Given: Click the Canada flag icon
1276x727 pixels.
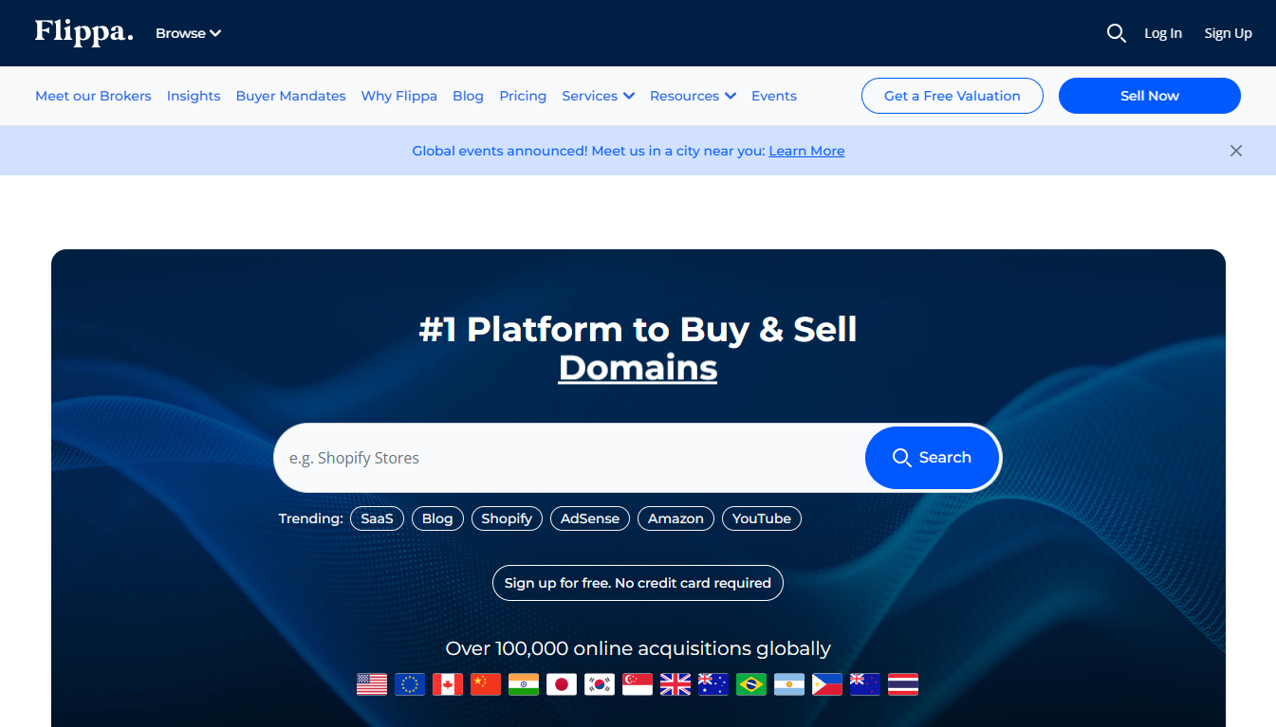Looking at the screenshot, I should click(x=448, y=684).
